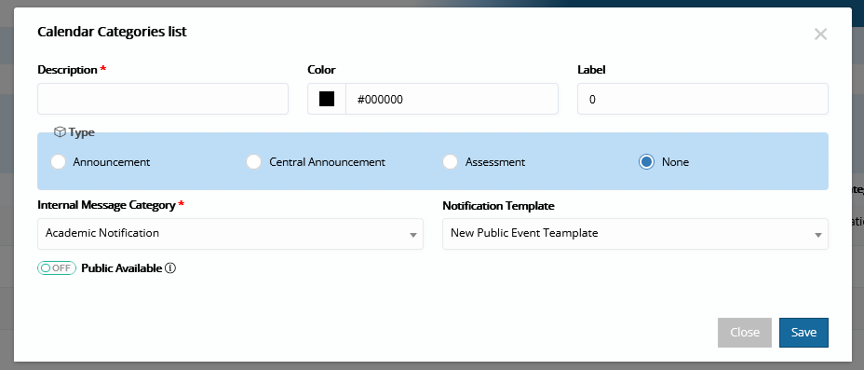The height and width of the screenshot is (370, 864).
Task: Click into the Label input field
Action: coord(703,99)
